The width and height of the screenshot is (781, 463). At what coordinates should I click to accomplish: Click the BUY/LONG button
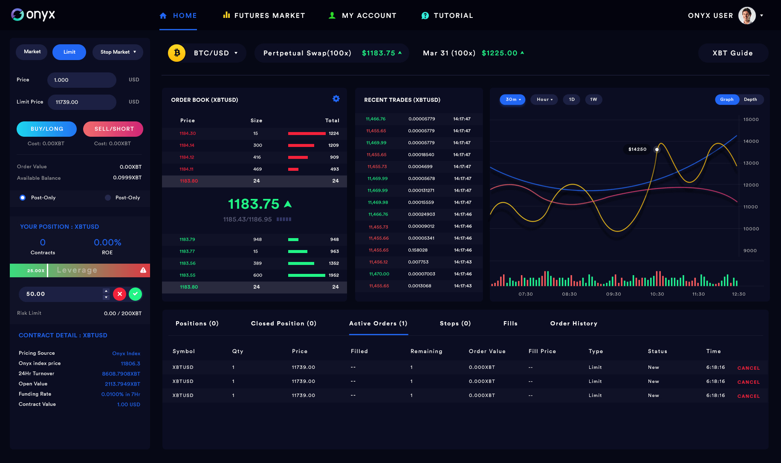tap(47, 129)
